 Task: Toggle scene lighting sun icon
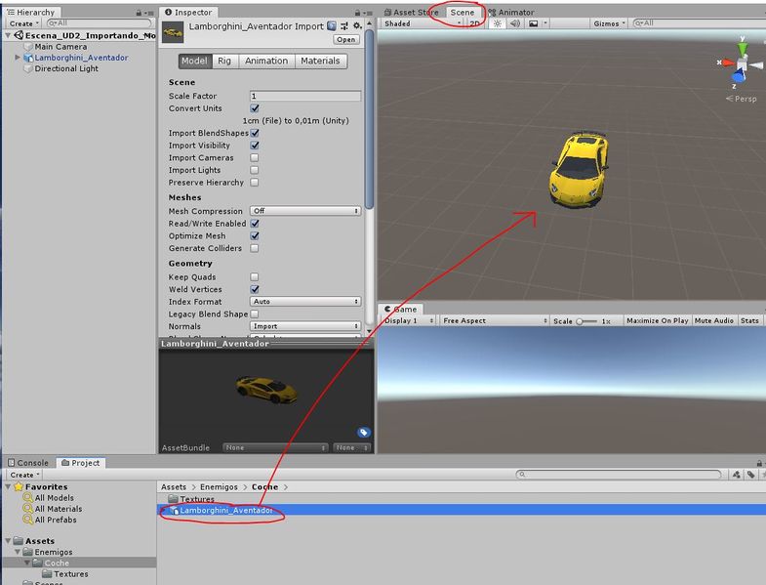[498, 23]
